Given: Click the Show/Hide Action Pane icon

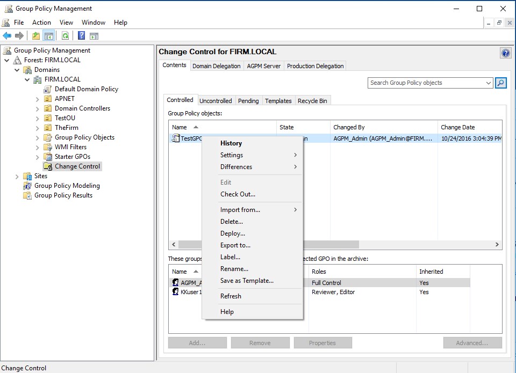Looking at the screenshot, I should pos(94,36).
